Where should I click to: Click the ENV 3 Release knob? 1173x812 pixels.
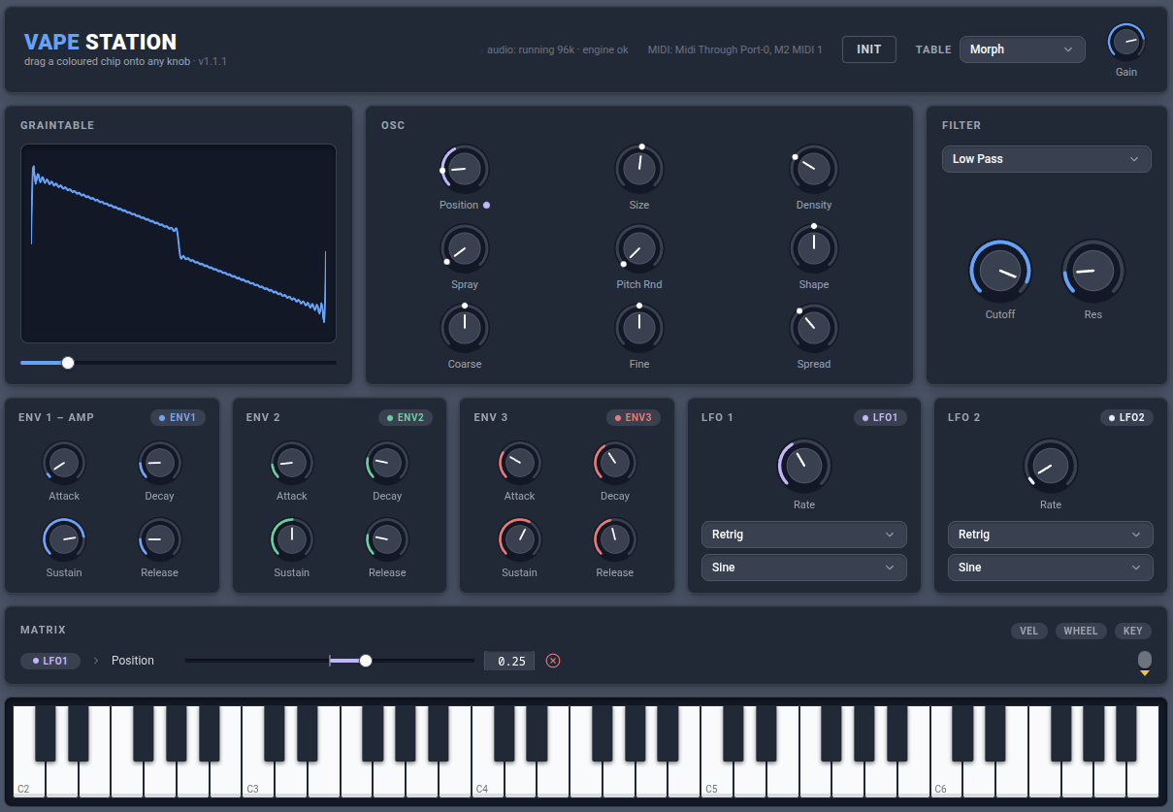(x=615, y=540)
